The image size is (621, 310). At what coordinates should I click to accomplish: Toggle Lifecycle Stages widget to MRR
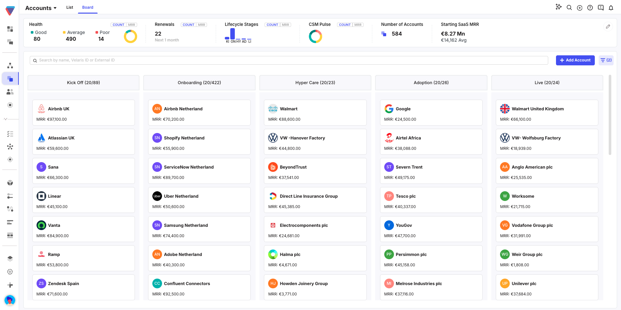(286, 25)
